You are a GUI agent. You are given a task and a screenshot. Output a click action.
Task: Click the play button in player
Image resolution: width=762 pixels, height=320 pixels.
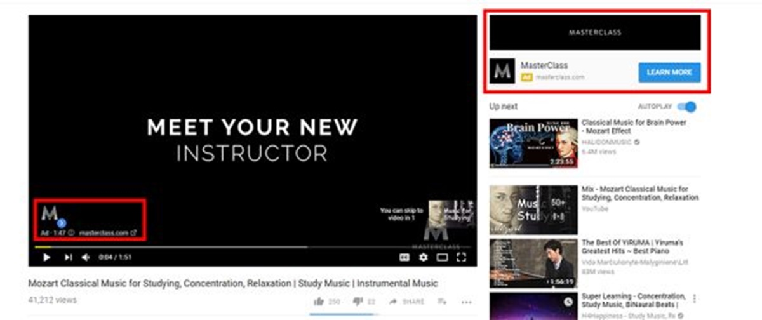click(x=46, y=257)
